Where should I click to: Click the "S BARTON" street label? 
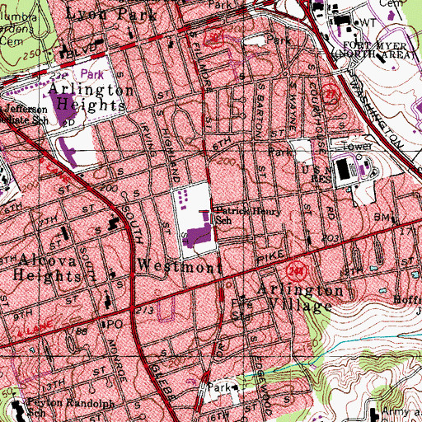[260, 111]
